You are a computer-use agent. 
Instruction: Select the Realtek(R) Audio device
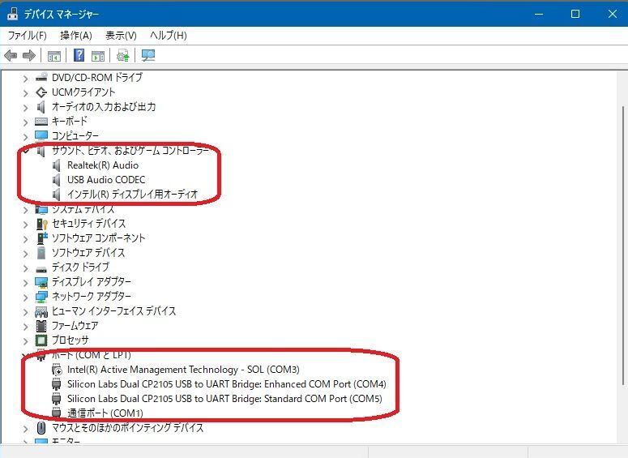102,165
